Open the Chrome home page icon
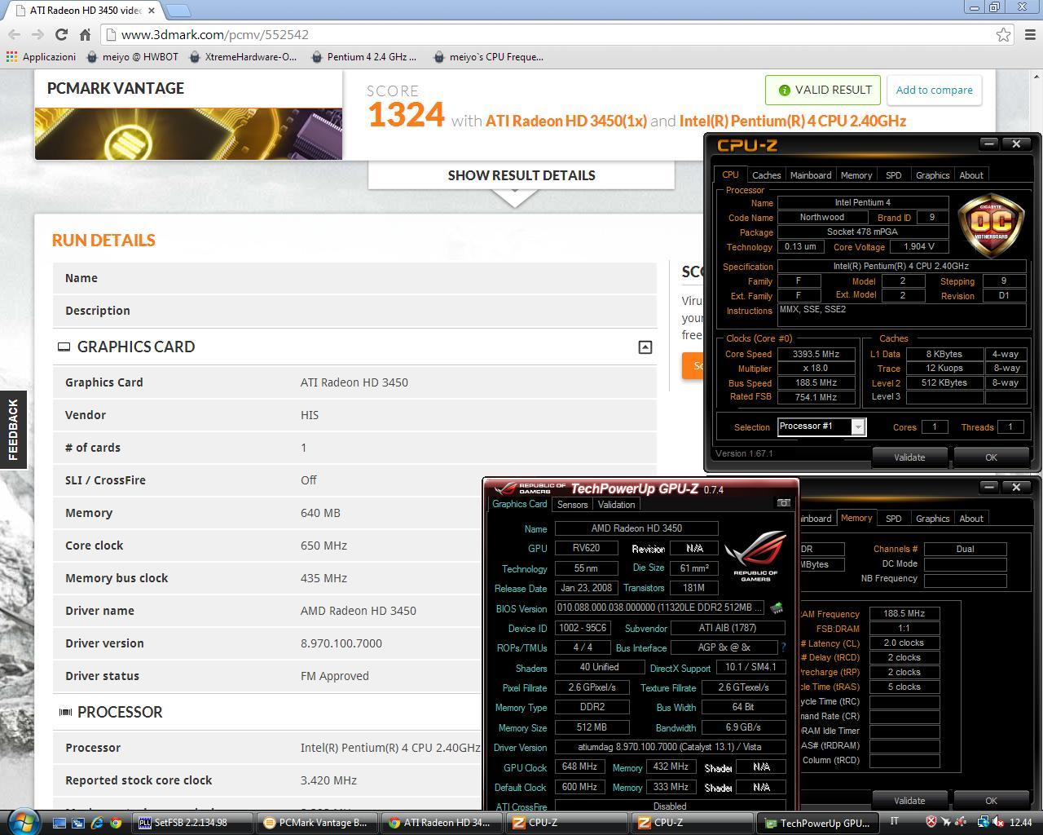 point(85,34)
